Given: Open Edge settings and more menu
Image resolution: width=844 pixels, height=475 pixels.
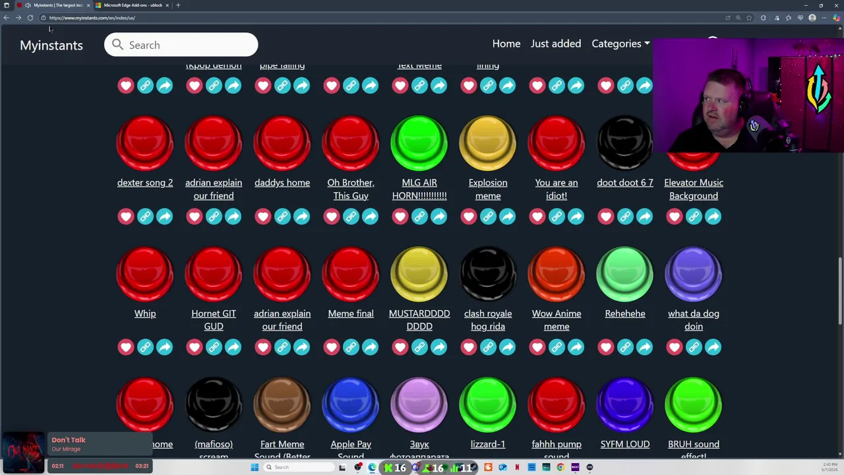Looking at the screenshot, I should [x=824, y=18].
